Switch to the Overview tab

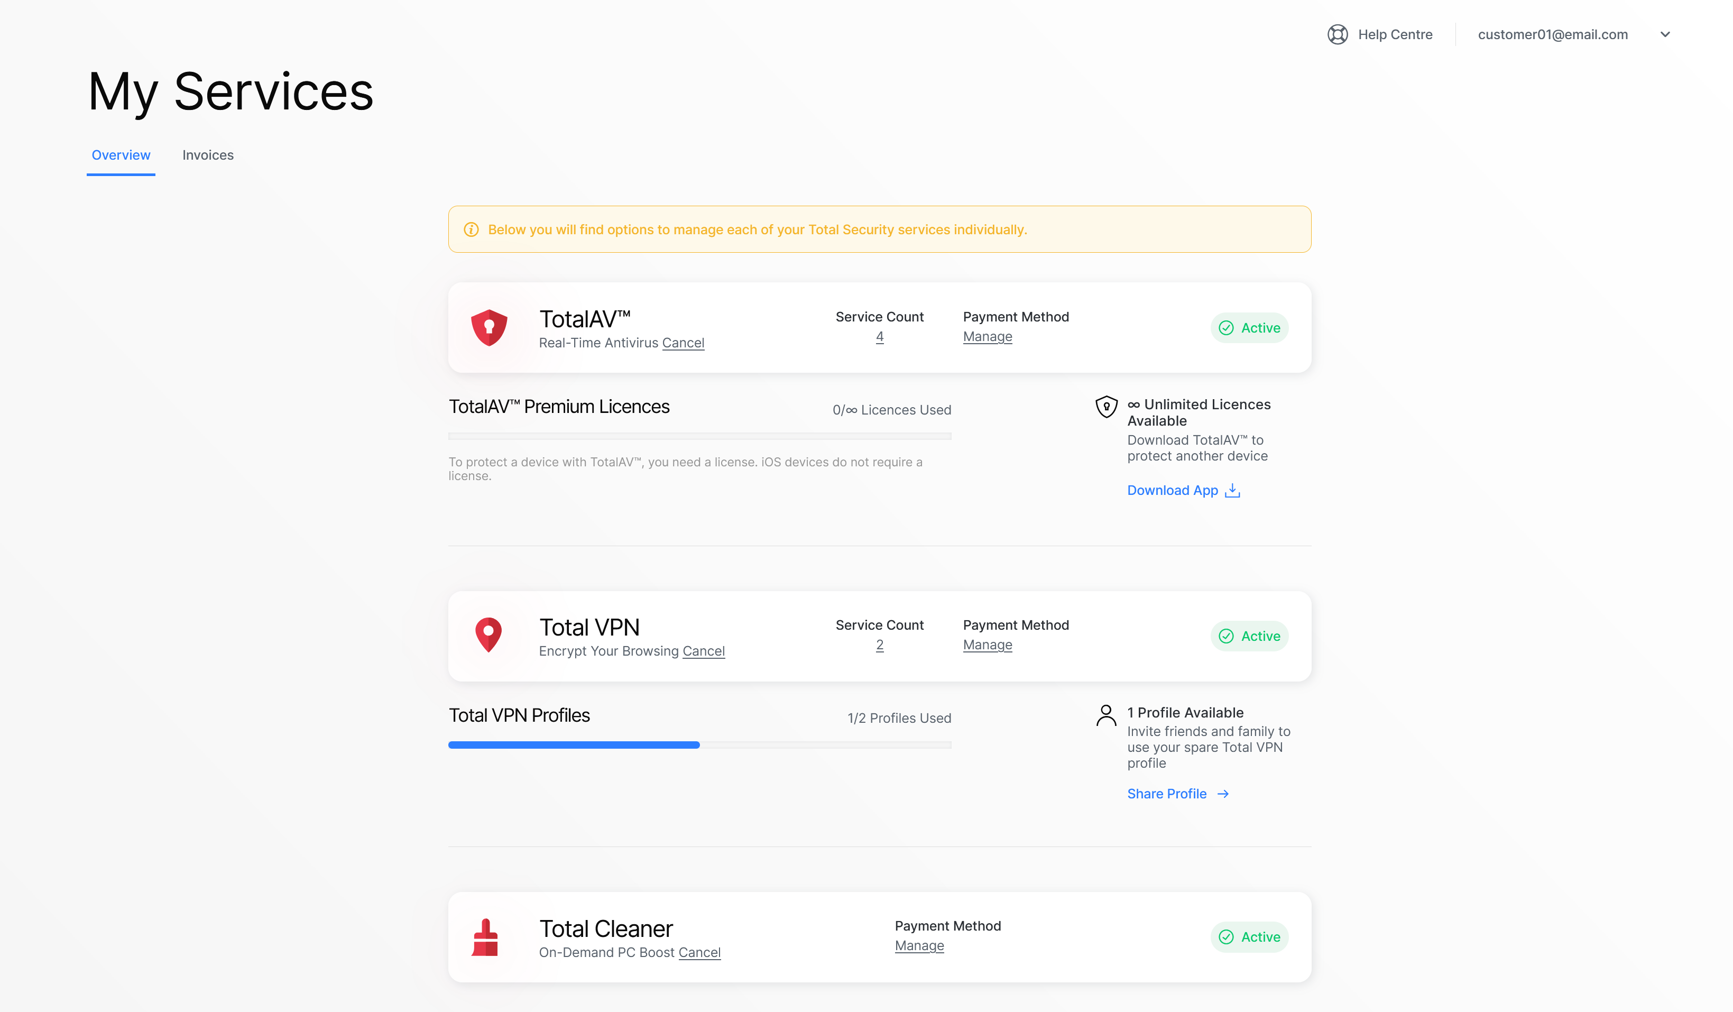pyautogui.click(x=121, y=155)
